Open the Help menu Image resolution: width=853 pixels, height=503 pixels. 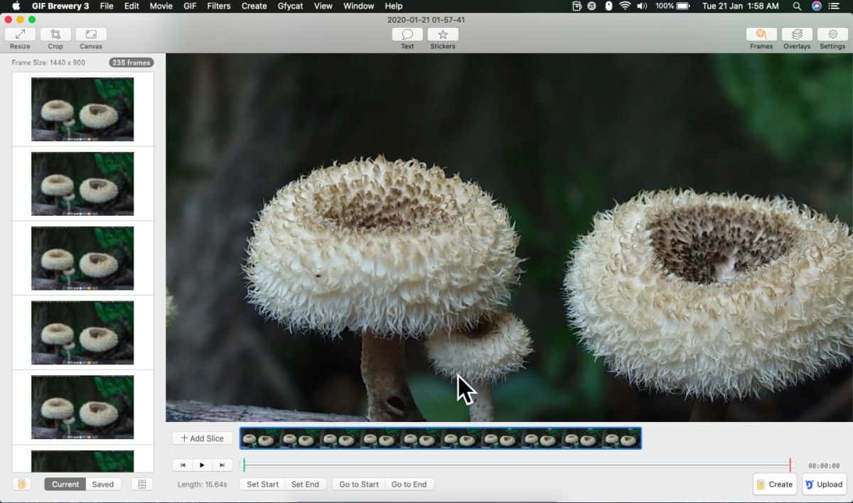(x=394, y=6)
